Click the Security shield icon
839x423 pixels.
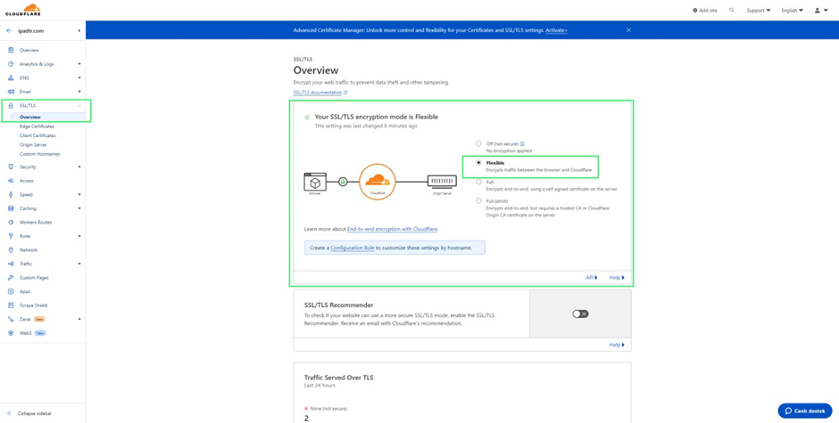point(11,167)
